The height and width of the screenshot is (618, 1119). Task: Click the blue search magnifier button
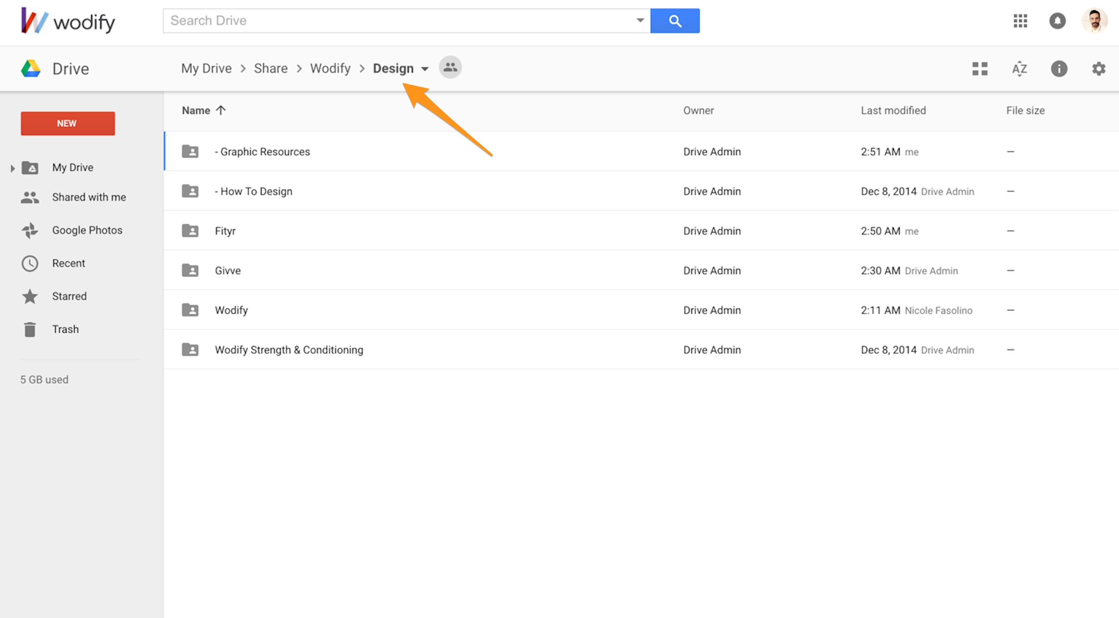[x=675, y=21]
